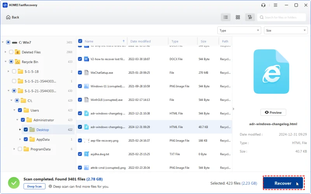Toggle the select-all checkbox beside Name
Screen dimensions: 311x194
pos(80,41)
